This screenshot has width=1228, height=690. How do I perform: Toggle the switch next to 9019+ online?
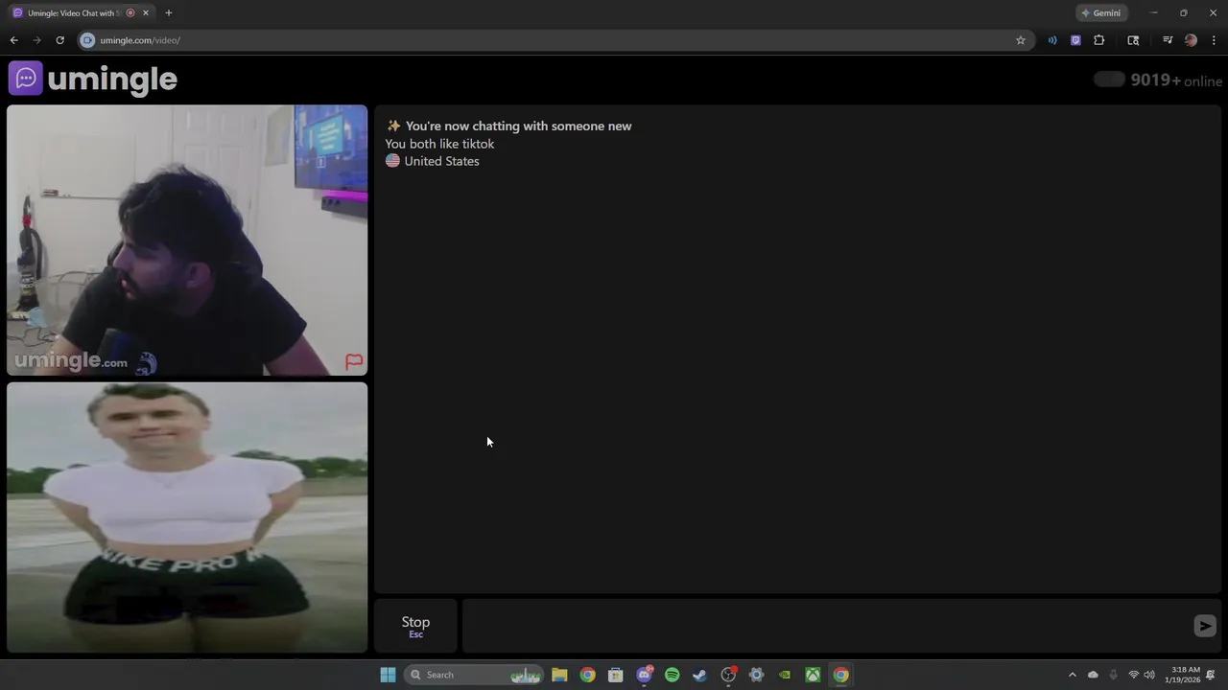(x=1109, y=80)
